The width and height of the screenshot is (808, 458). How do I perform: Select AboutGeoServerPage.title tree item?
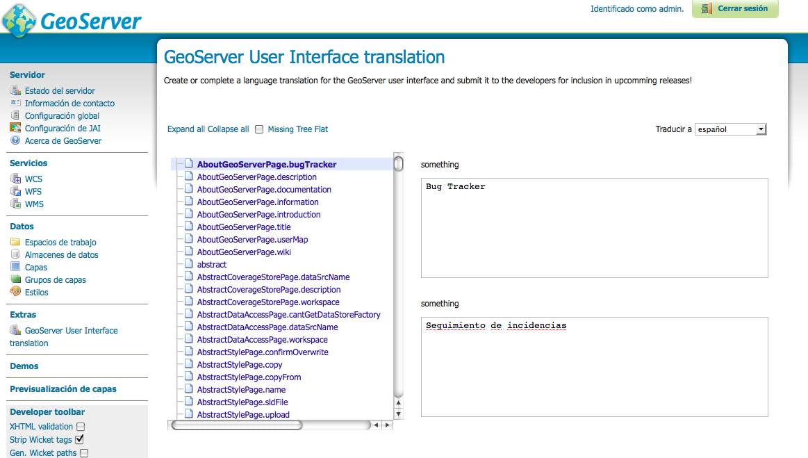[x=244, y=227]
